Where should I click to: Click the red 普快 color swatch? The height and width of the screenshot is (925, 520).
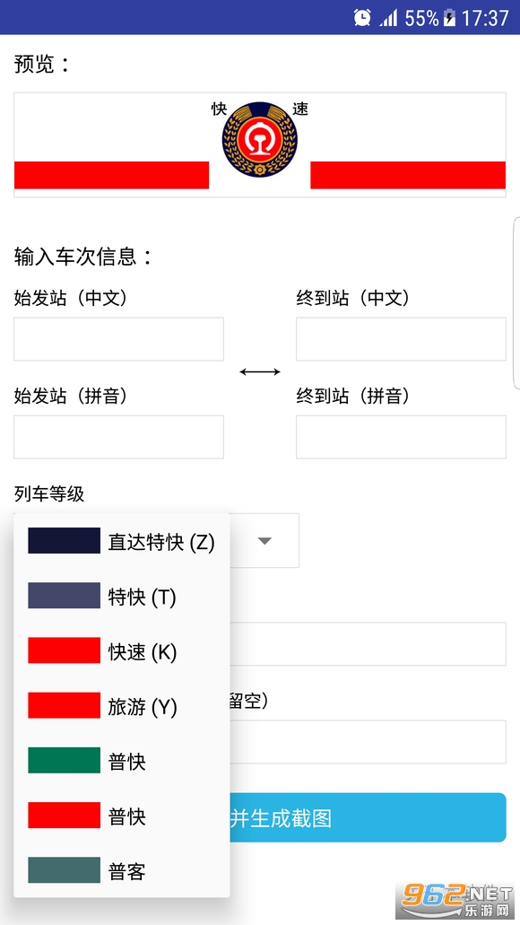(x=65, y=816)
